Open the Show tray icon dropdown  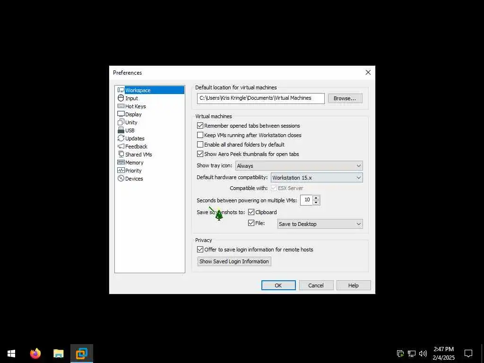(x=299, y=166)
